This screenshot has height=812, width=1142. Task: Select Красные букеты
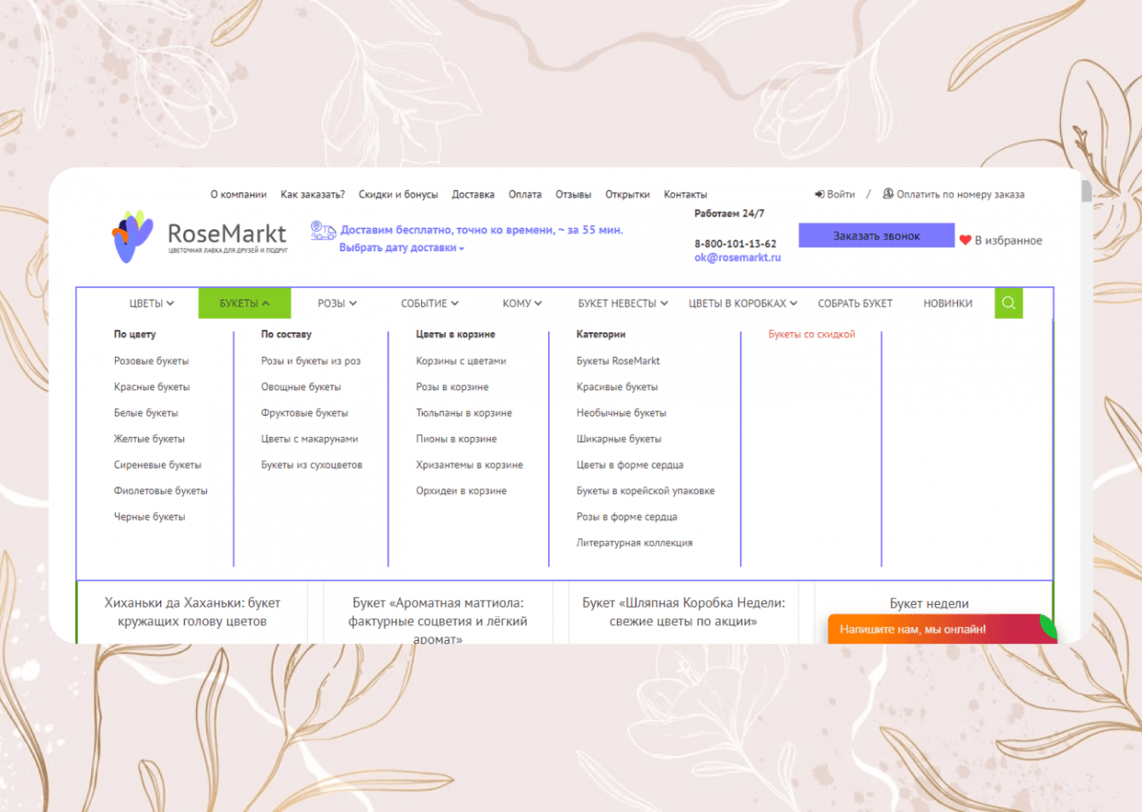[152, 387]
